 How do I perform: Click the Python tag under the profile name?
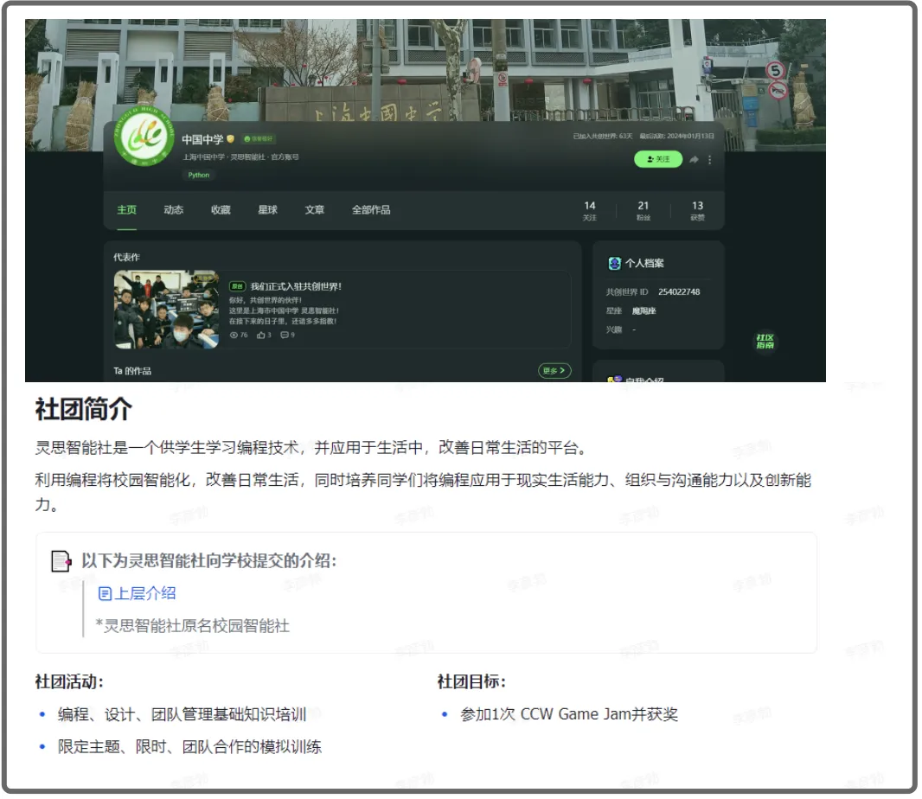[199, 176]
